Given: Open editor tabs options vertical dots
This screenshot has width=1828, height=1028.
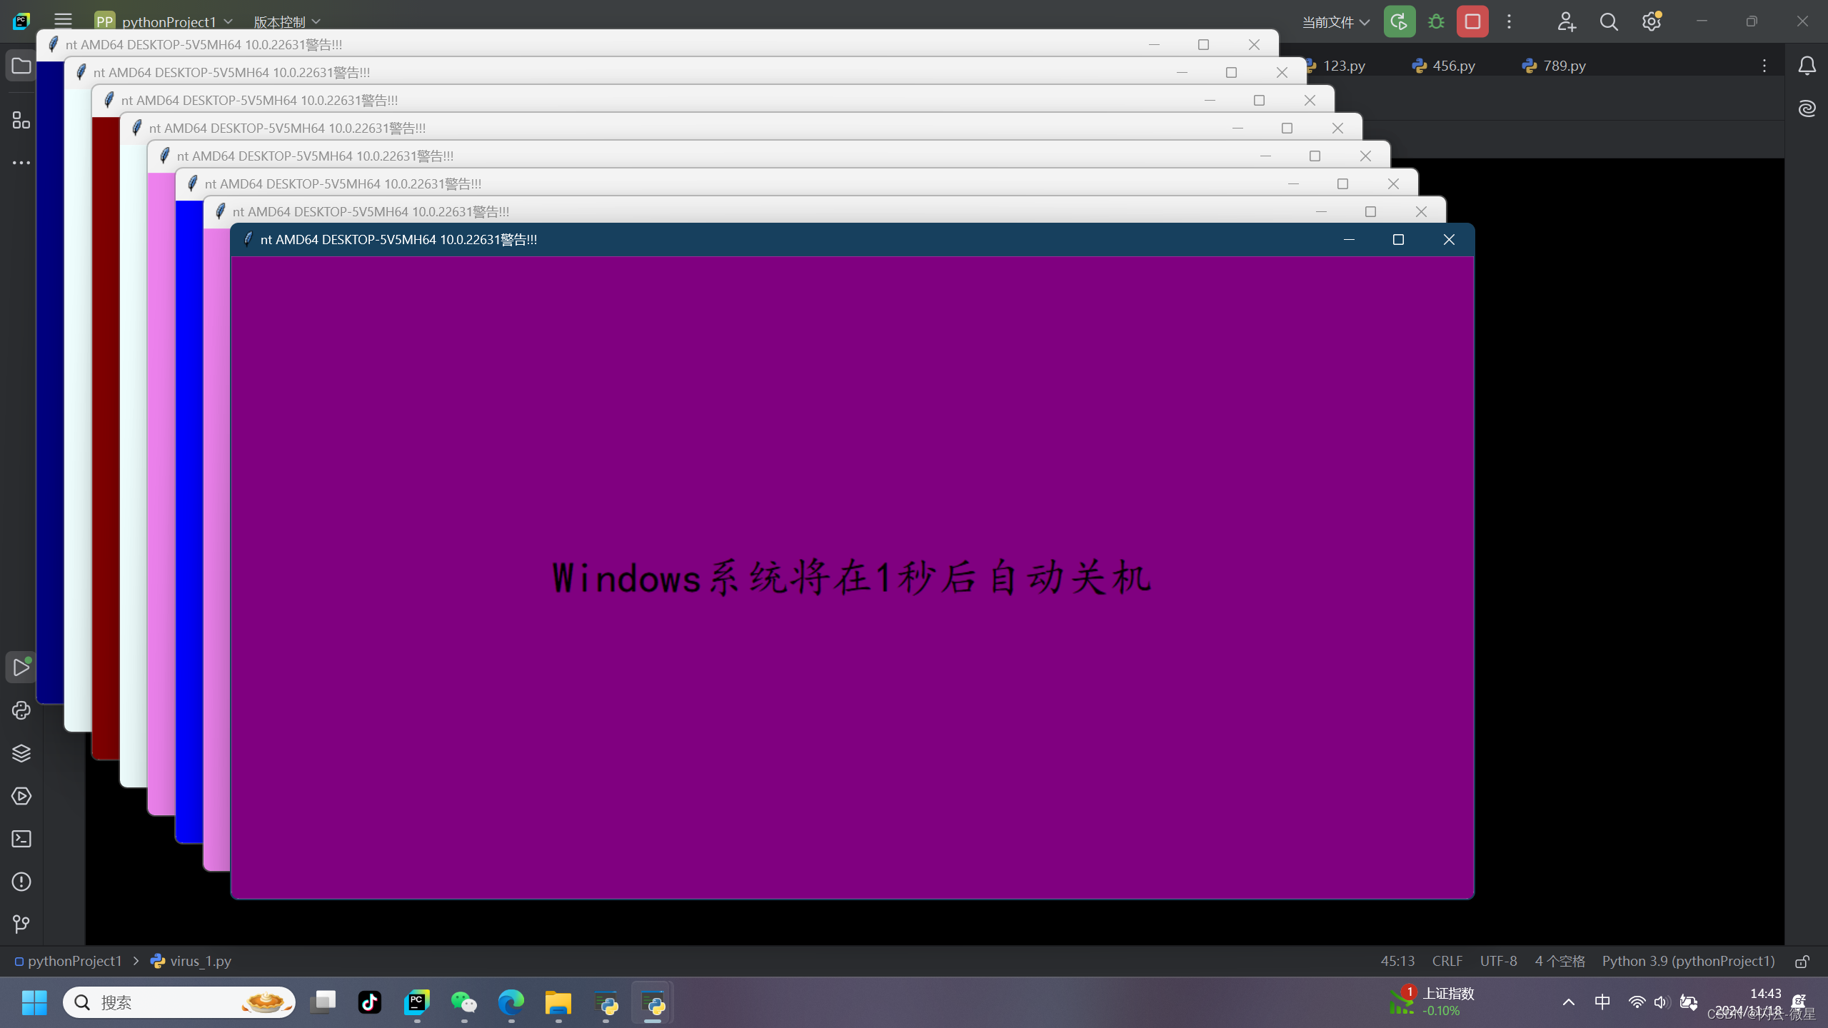Looking at the screenshot, I should 1764,66.
